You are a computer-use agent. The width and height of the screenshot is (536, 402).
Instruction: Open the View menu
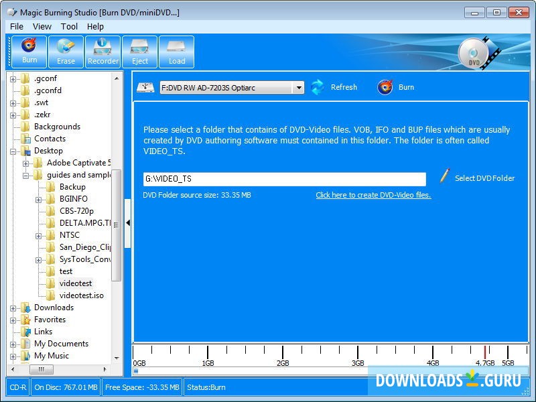pyautogui.click(x=42, y=26)
